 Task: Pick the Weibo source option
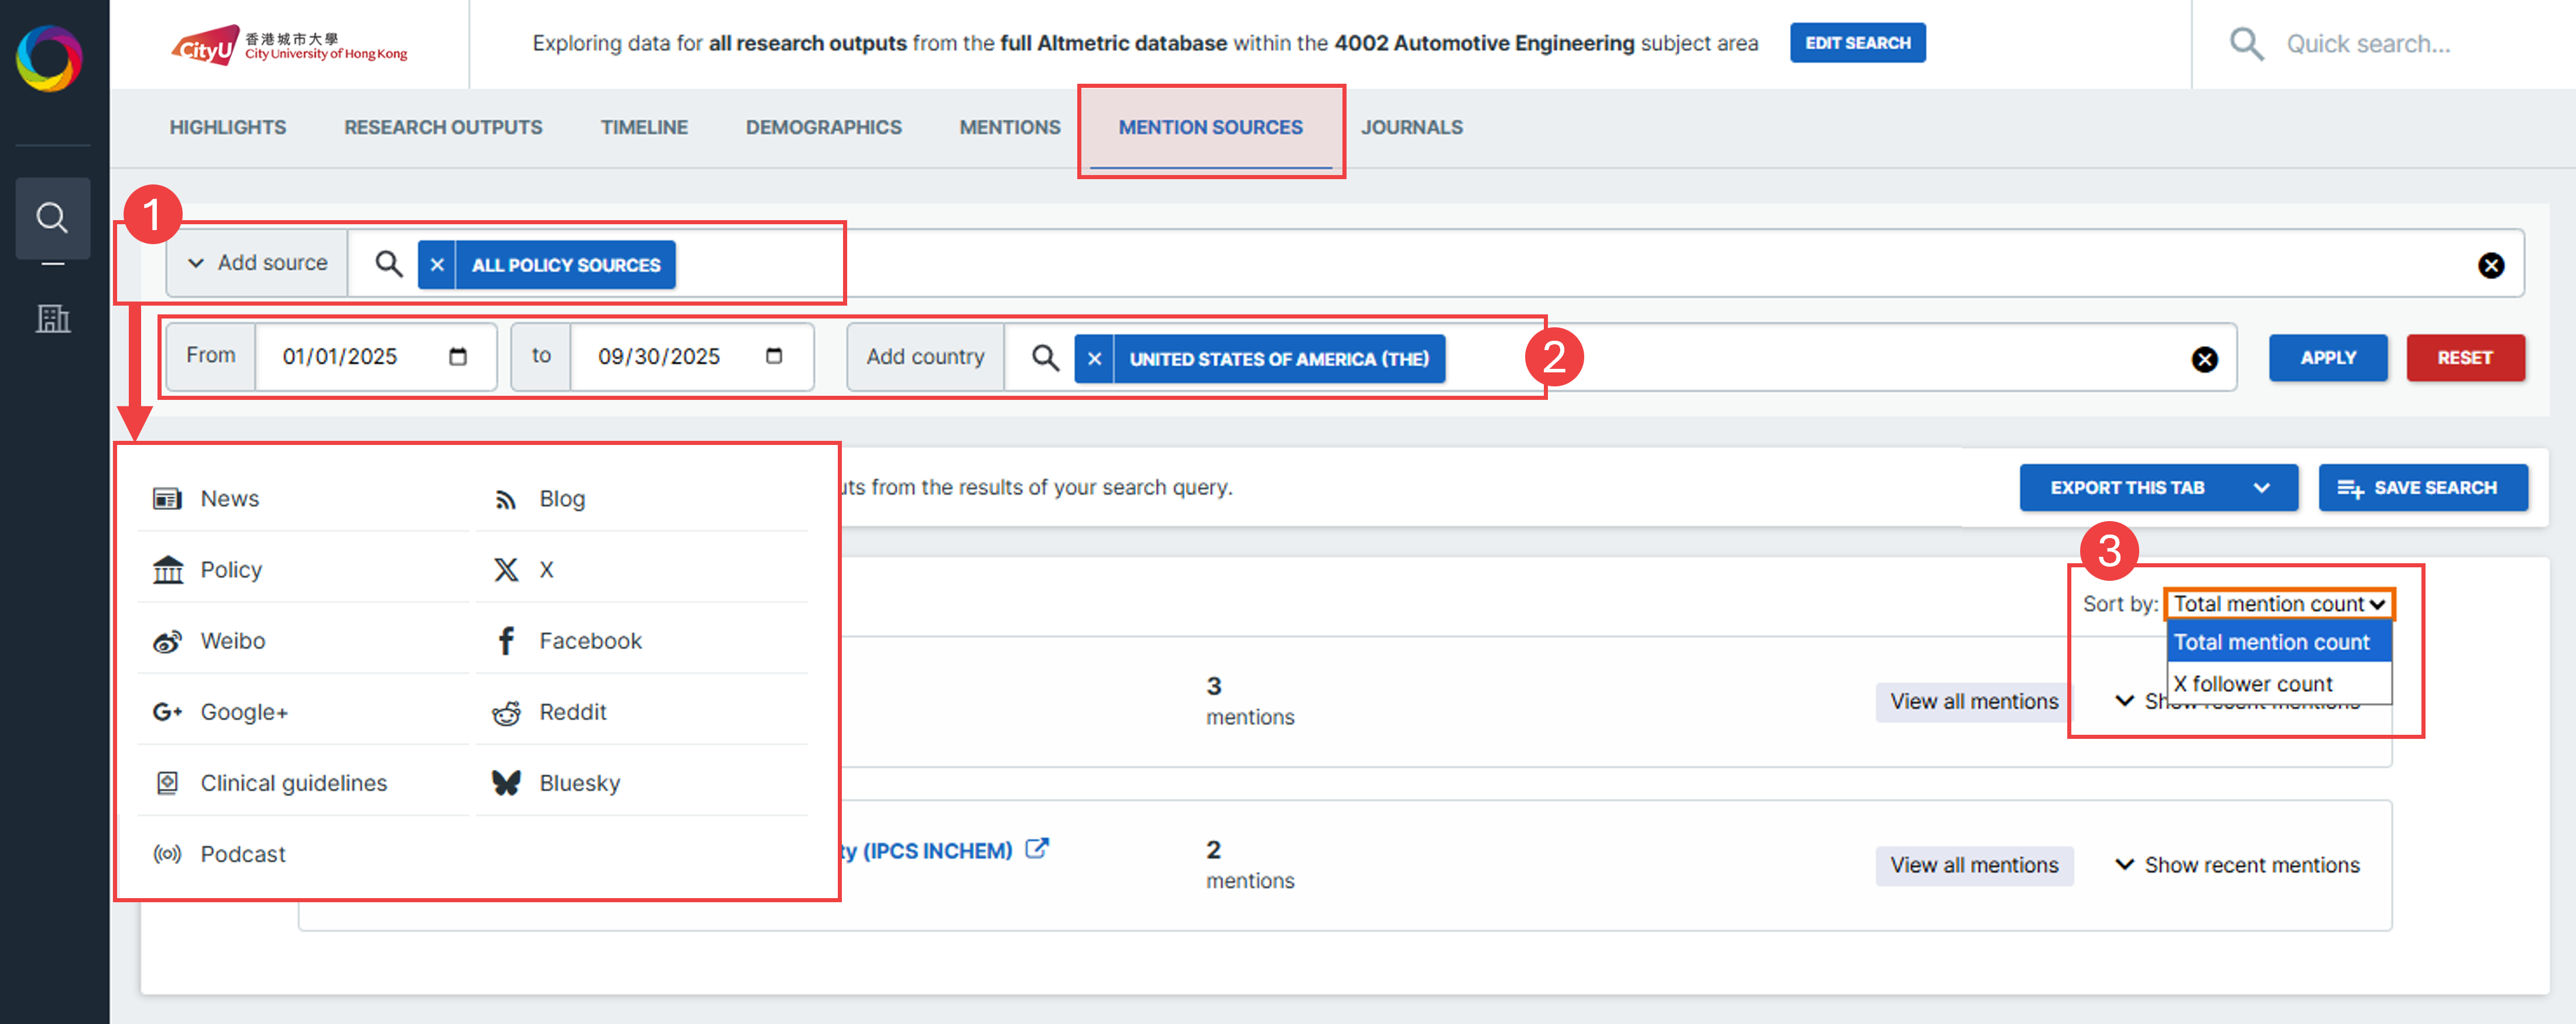tap(232, 641)
